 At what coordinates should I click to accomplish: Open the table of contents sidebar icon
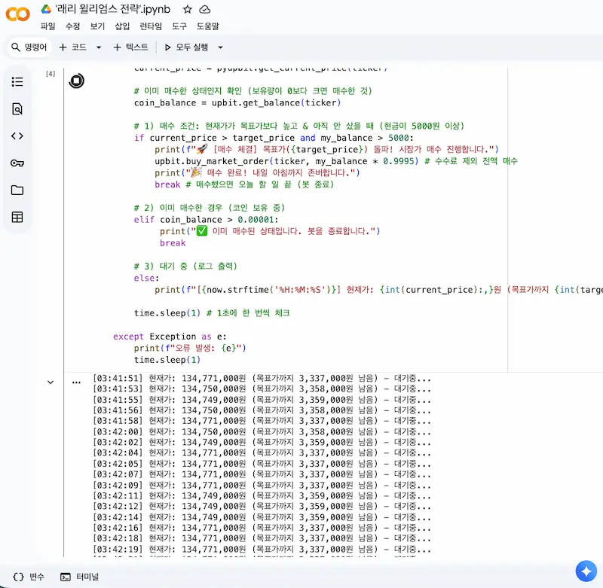point(17,82)
